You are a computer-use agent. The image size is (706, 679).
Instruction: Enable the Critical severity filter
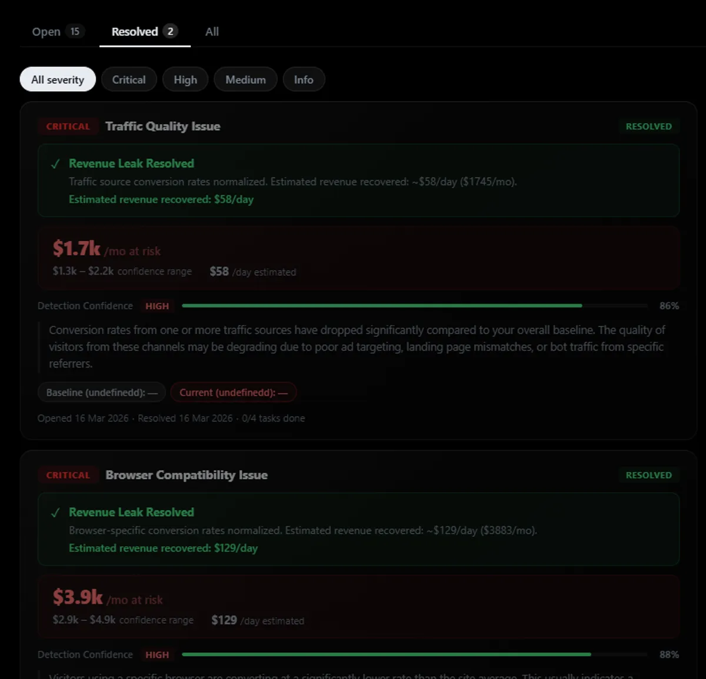point(129,79)
